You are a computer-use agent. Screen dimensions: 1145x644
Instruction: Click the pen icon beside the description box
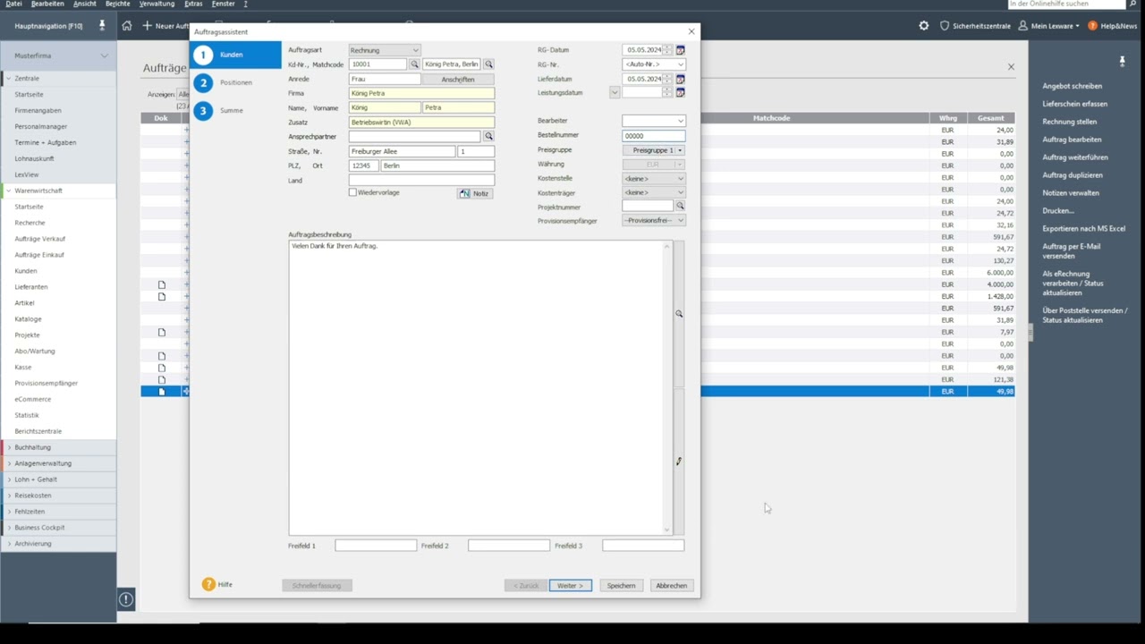pos(679,462)
